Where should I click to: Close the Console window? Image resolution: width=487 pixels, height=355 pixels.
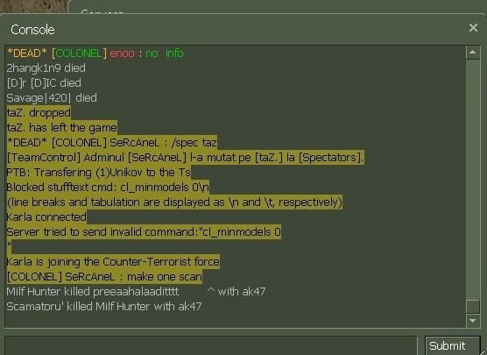473,28
